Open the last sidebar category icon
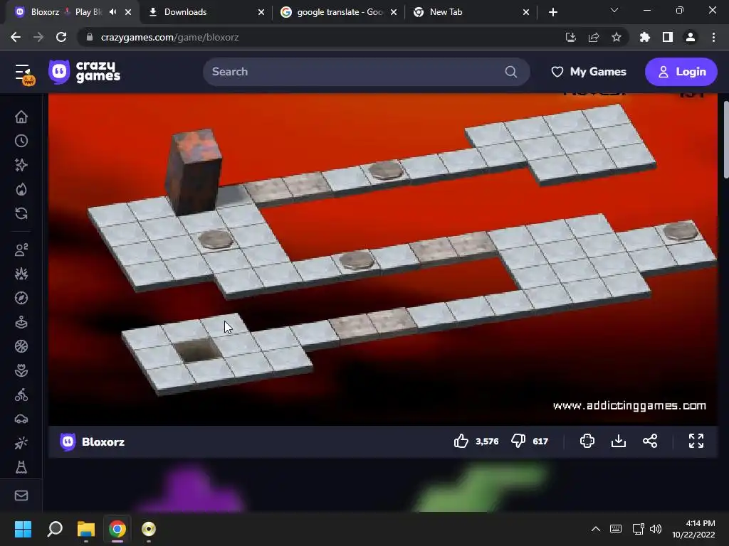 21,467
